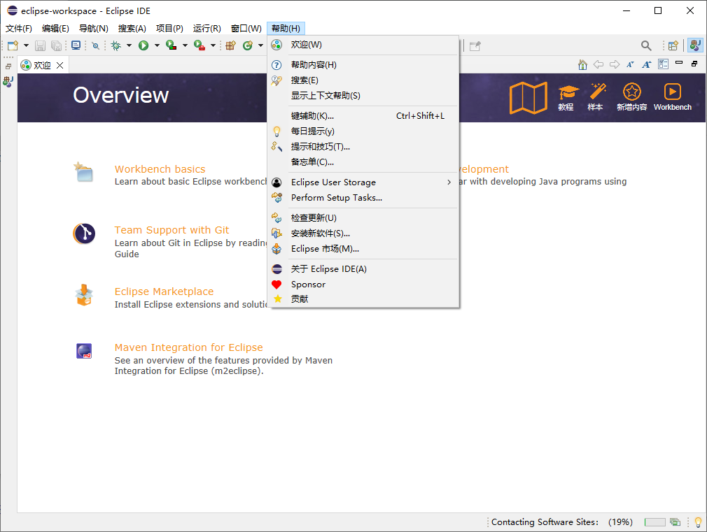The height and width of the screenshot is (532, 707).
Task: Open the Team Support with Git link
Action: point(171,230)
